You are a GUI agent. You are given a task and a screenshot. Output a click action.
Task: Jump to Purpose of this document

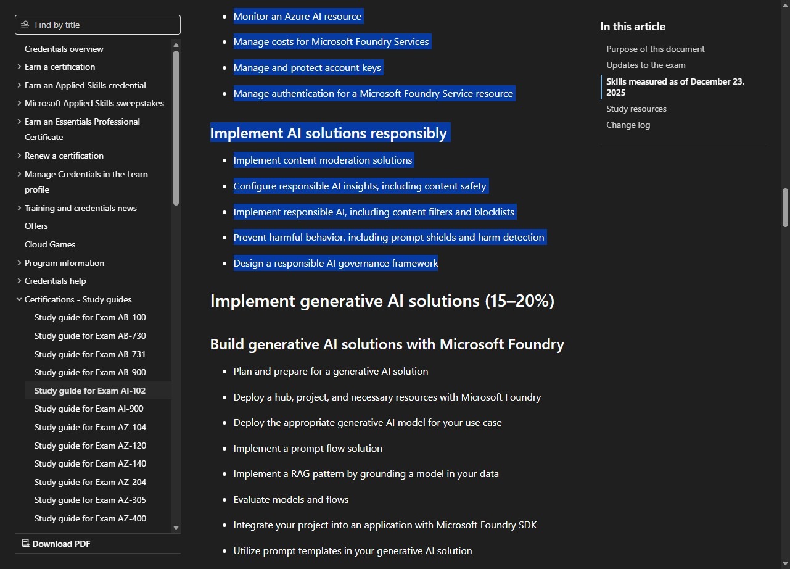[x=656, y=49]
